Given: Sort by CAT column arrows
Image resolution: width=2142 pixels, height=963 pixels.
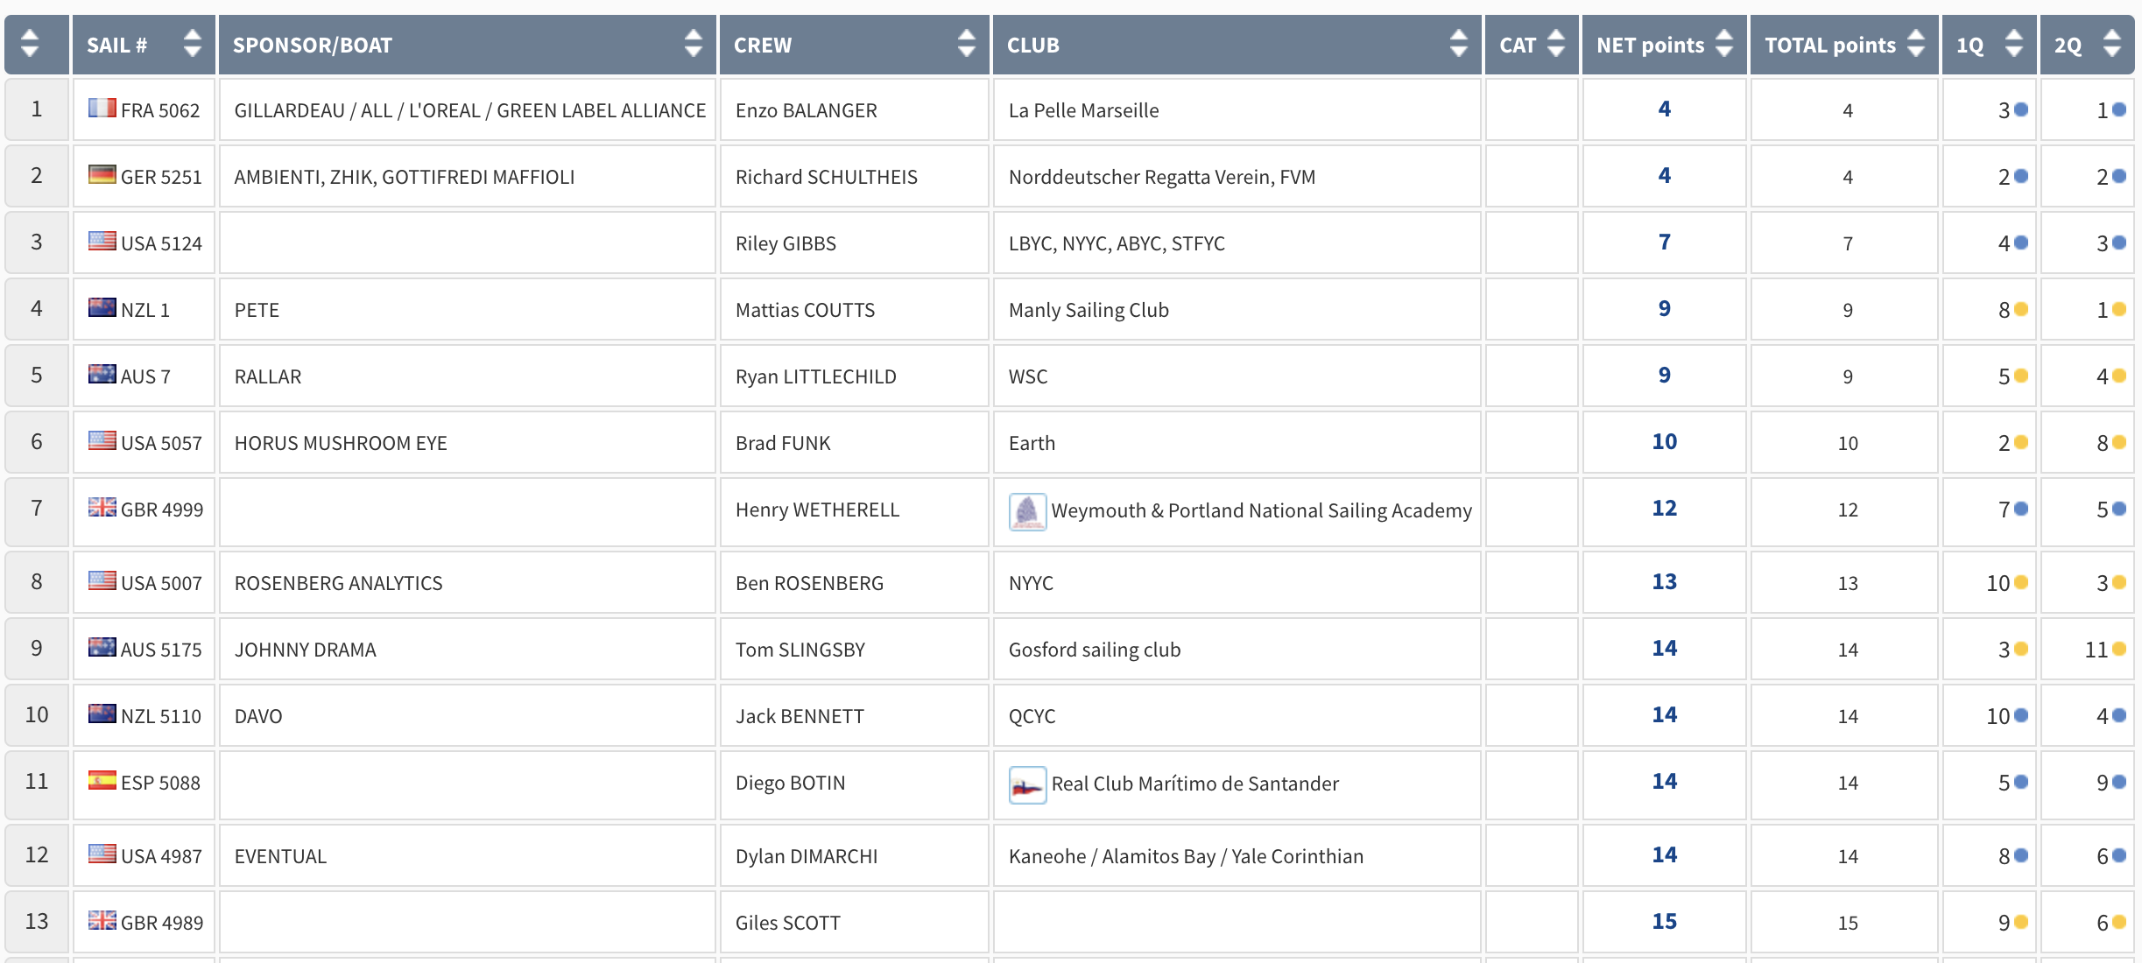Looking at the screenshot, I should [1556, 44].
